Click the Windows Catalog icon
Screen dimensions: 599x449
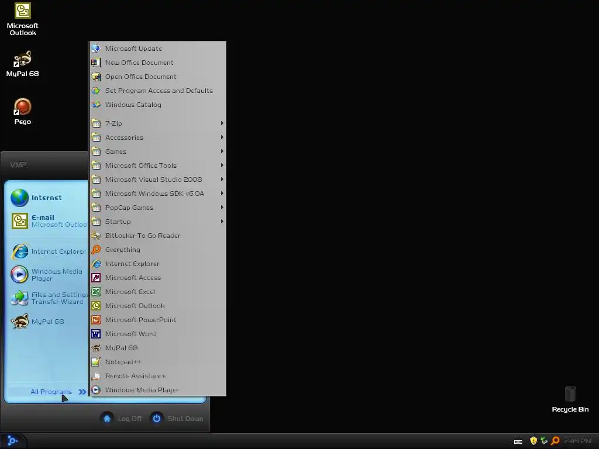click(x=96, y=105)
